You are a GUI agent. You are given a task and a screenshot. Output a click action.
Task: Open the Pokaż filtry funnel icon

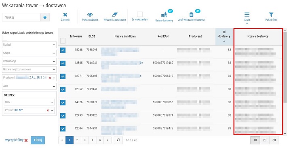point(271,15)
